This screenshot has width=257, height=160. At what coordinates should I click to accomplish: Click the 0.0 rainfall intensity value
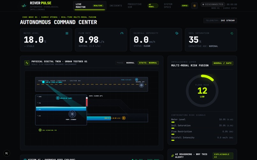(x=141, y=40)
